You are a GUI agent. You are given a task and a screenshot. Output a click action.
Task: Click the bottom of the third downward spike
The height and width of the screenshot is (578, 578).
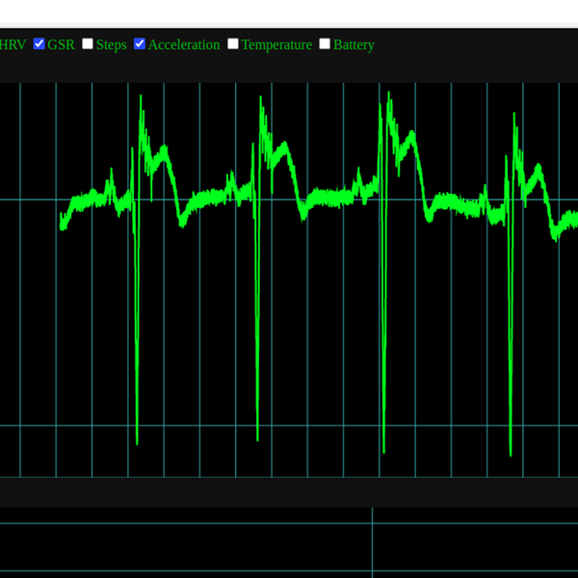point(383,450)
